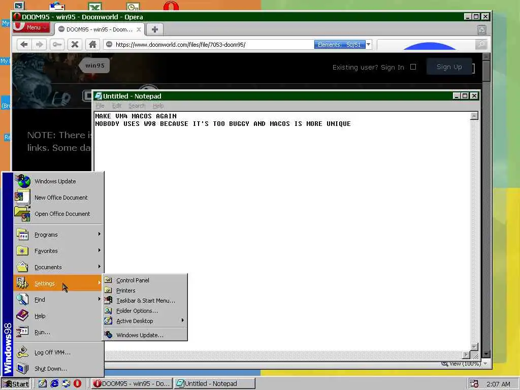Click Notepad vertical scrollbar up arrow
Image resolution: width=520 pixels, height=390 pixels.
pos(474,116)
